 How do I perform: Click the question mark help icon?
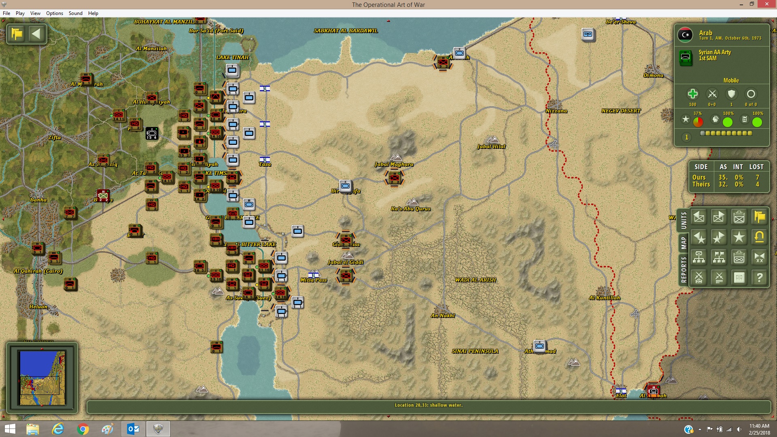(759, 278)
